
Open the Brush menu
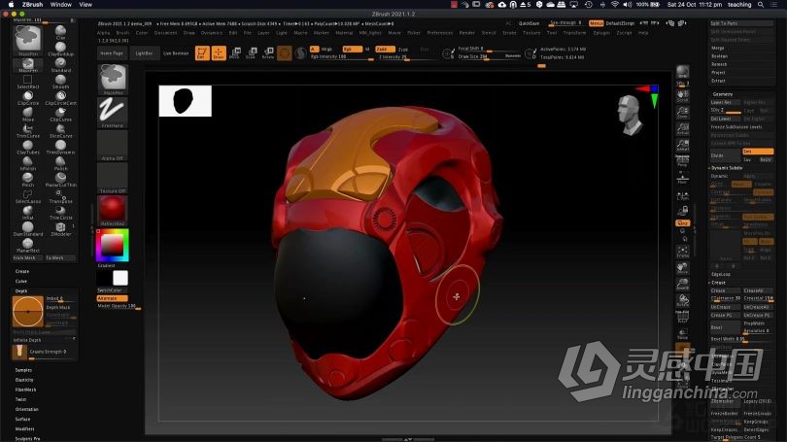pyautogui.click(x=122, y=33)
